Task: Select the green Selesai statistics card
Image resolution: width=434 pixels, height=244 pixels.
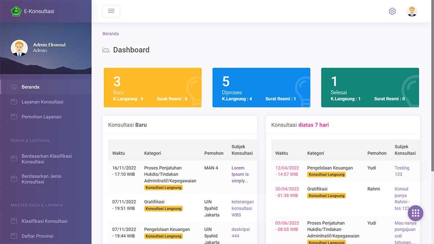Action: click(x=370, y=87)
